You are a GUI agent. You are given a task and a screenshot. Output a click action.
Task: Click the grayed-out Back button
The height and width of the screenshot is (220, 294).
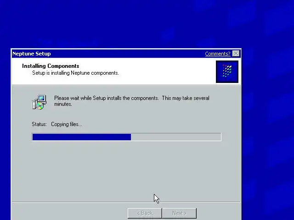[145, 213]
